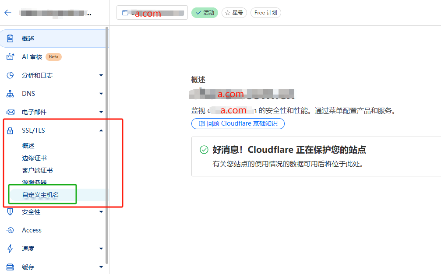441x274 pixels.
Task: Click the back arrow icon
Action: tap(8, 13)
